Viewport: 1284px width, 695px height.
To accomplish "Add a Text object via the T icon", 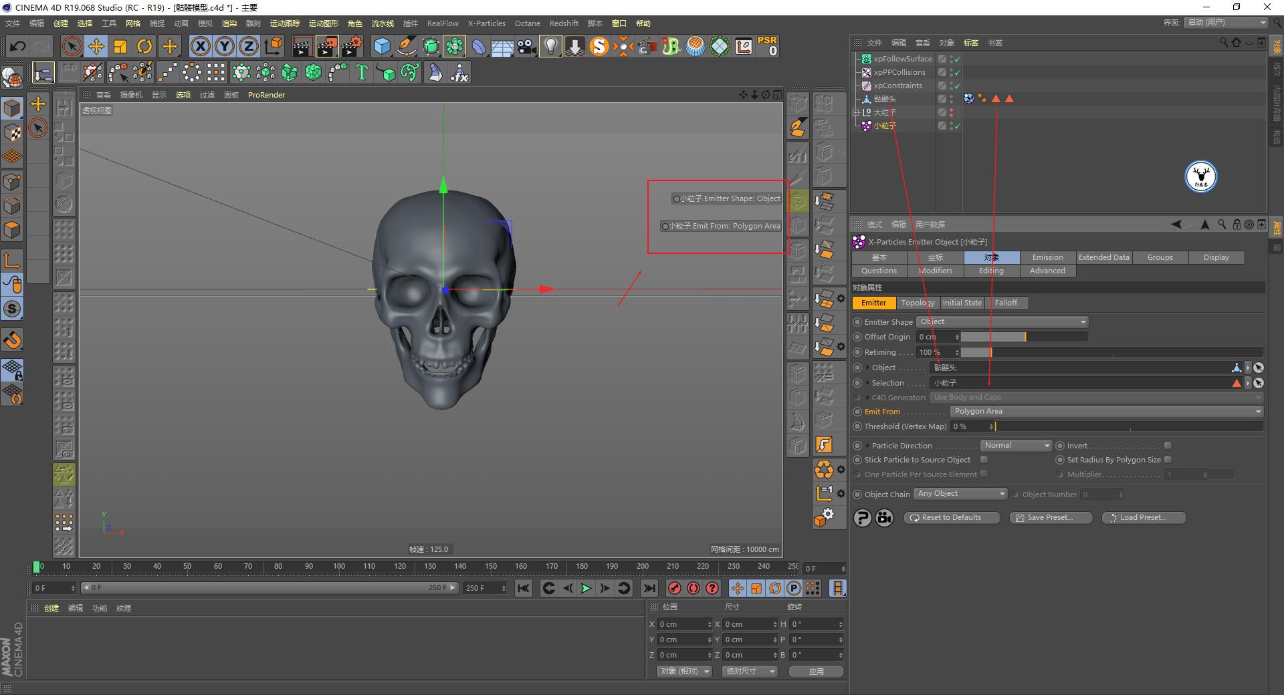I will 362,72.
